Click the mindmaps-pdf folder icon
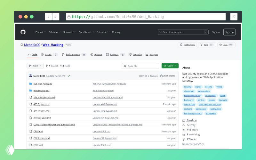 click(30, 91)
